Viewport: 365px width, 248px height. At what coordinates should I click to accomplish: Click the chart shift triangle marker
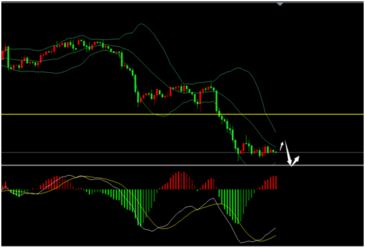pyautogui.click(x=280, y=4)
